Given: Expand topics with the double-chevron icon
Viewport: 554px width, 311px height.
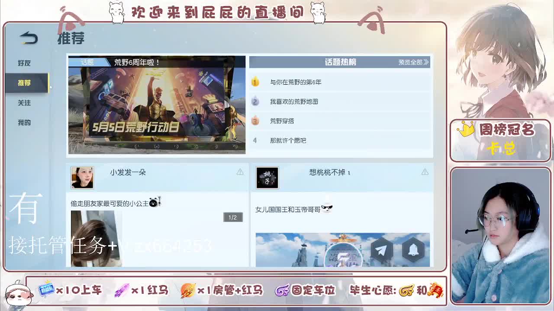Looking at the screenshot, I should click(x=426, y=62).
